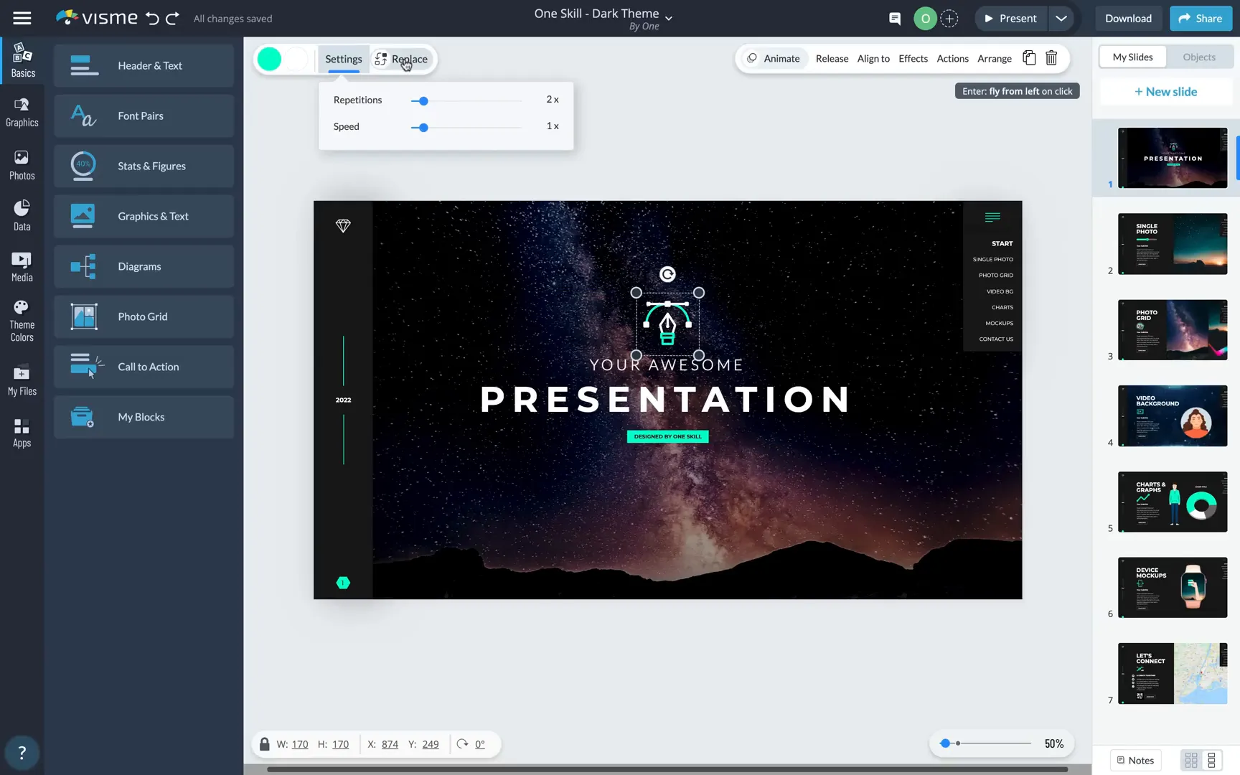The width and height of the screenshot is (1240, 775).
Task: Open the Photos panel
Action: pyautogui.click(x=22, y=164)
